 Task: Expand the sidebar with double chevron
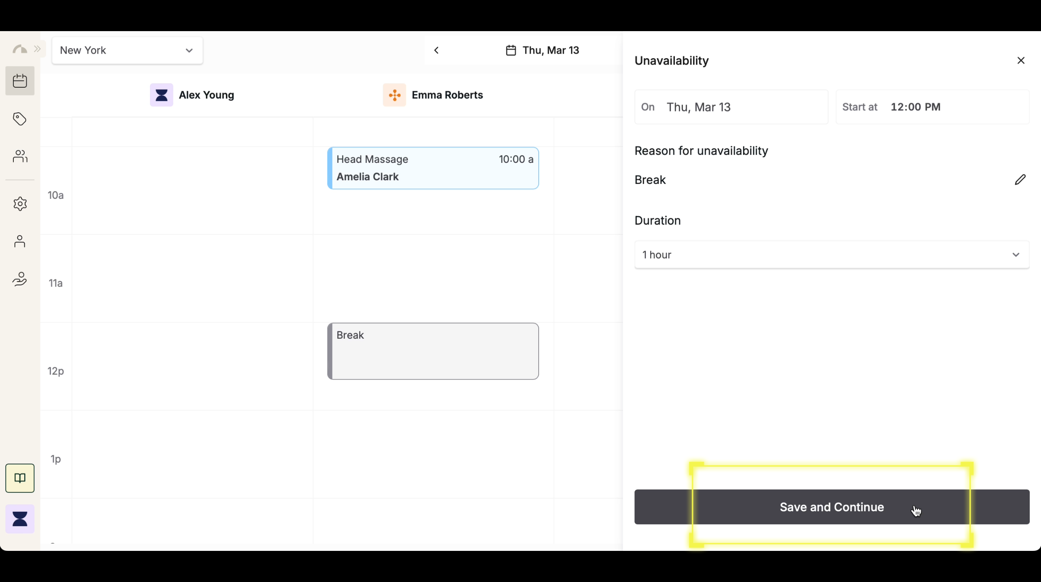pyautogui.click(x=38, y=49)
